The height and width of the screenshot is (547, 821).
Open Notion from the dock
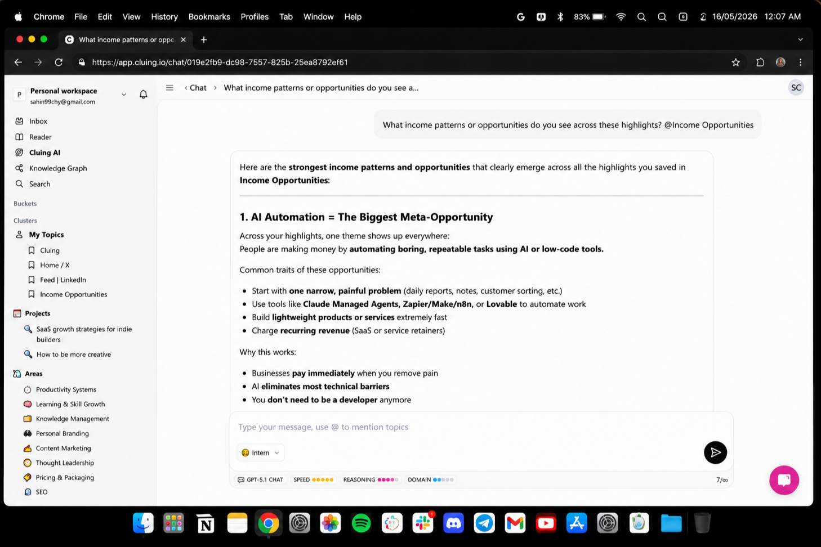[x=206, y=523]
